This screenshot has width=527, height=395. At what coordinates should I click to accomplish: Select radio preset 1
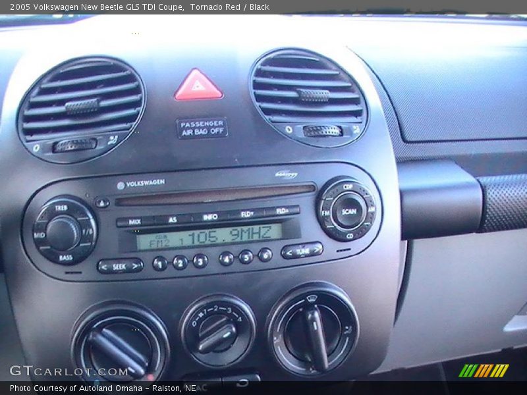click(x=160, y=264)
